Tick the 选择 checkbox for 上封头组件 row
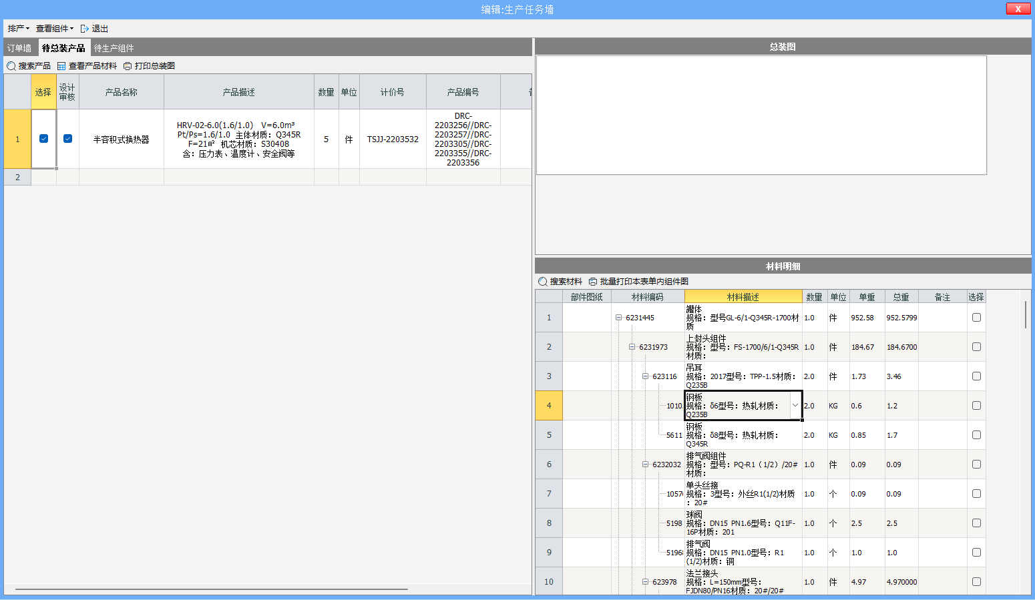The image size is (1035, 600). (x=976, y=347)
